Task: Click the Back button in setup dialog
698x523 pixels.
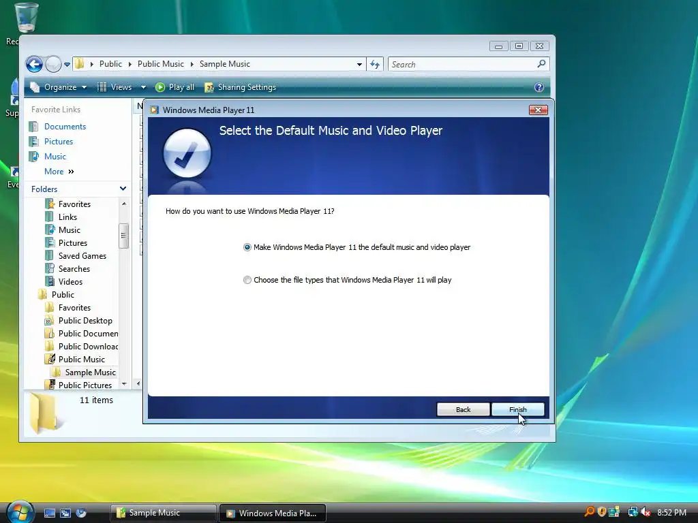Action: point(463,409)
